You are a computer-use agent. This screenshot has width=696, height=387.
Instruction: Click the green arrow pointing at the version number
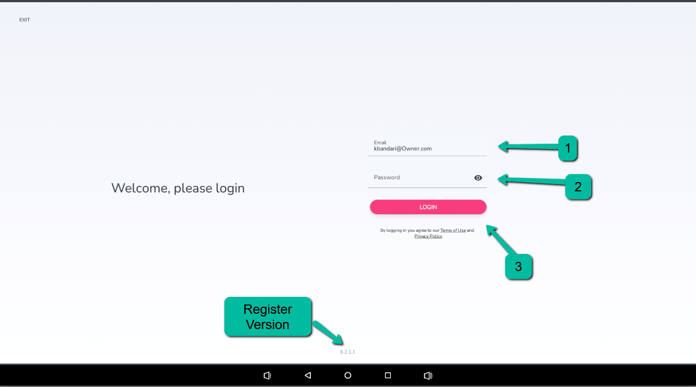tap(328, 332)
